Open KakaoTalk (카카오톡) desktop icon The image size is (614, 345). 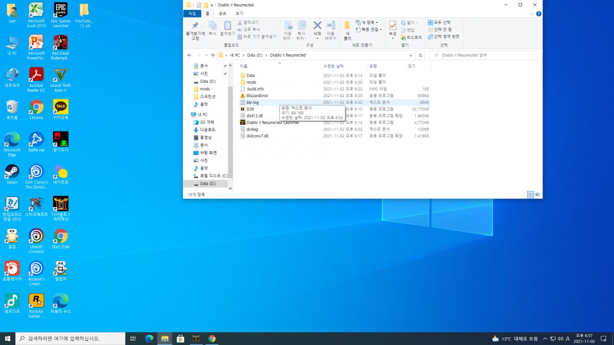click(x=60, y=109)
